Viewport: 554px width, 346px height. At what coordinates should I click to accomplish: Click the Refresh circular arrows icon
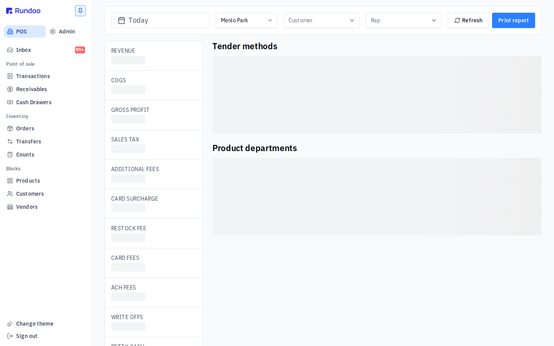[457, 20]
